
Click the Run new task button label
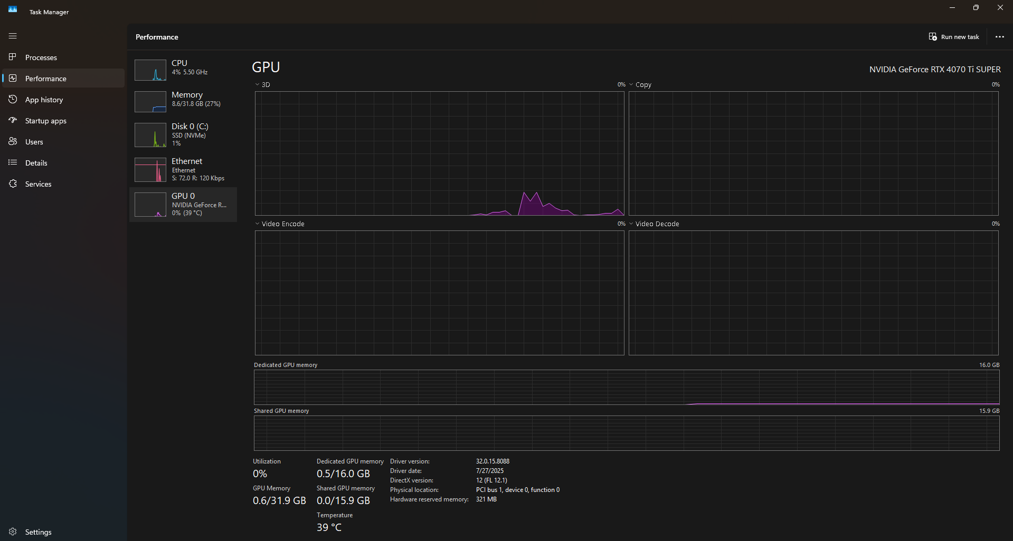click(960, 37)
